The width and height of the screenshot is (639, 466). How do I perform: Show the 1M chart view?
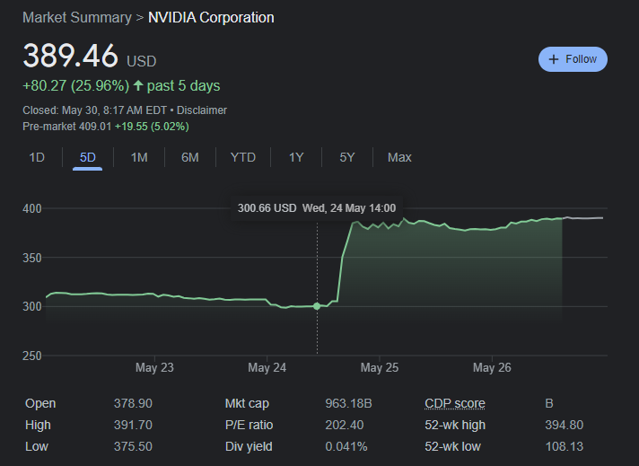pos(139,157)
